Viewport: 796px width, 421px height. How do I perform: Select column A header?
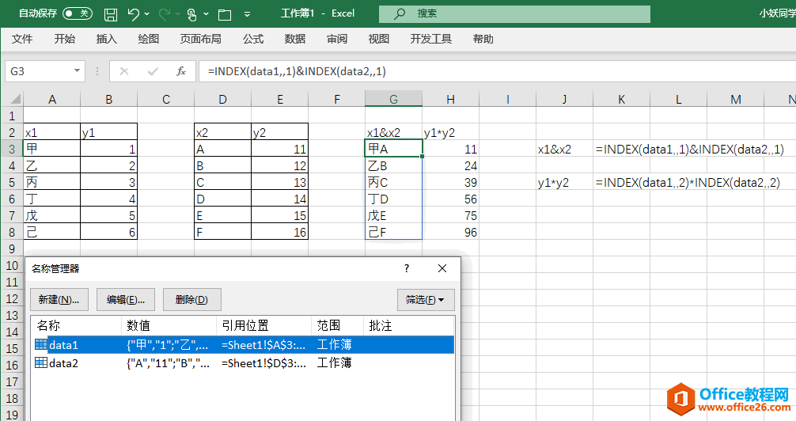(x=51, y=100)
